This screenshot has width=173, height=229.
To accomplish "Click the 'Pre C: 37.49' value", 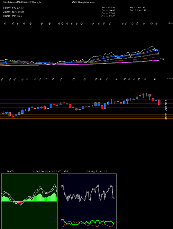I will [108, 16].
